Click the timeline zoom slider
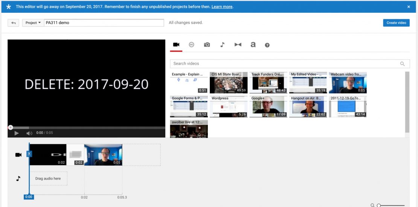This screenshot has width=418, height=207. (392, 205)
